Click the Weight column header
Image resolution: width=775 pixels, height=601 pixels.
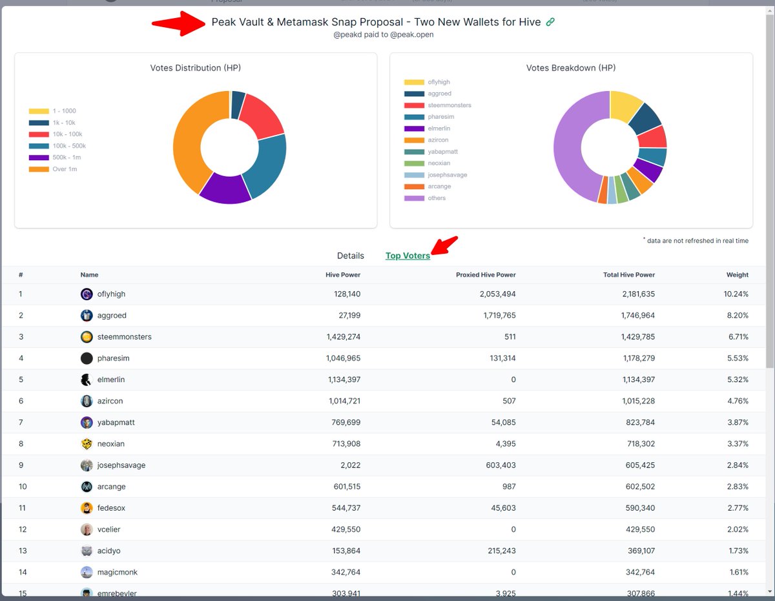click(x=738, y=275)
